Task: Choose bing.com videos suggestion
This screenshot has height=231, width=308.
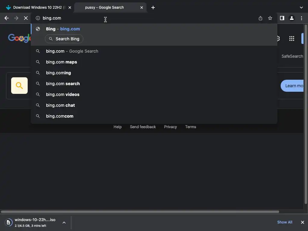Action: pyautogui.click(x=154, y=94)
